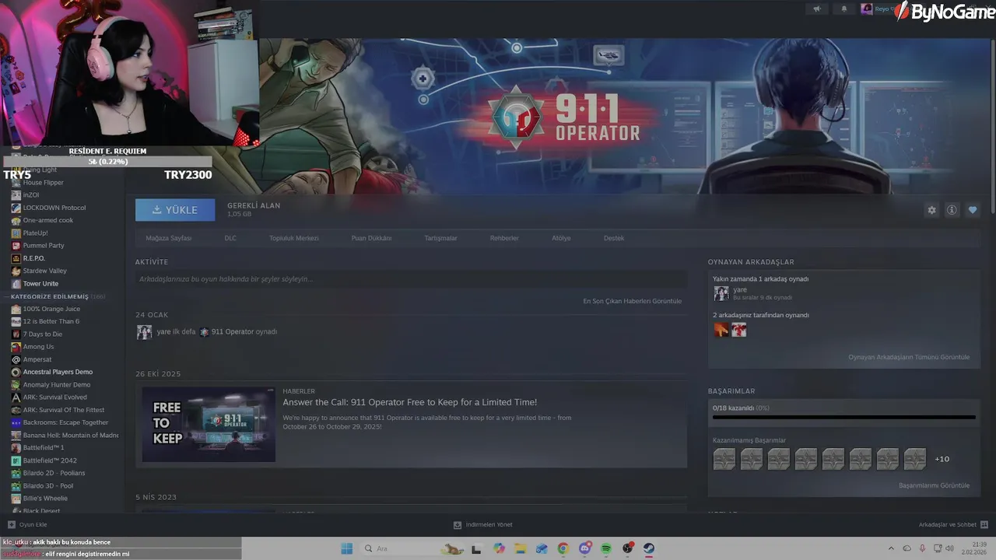
Task: Click the Arkadaşlar ve Sohbet chat icon
Action: pos(984,525)
